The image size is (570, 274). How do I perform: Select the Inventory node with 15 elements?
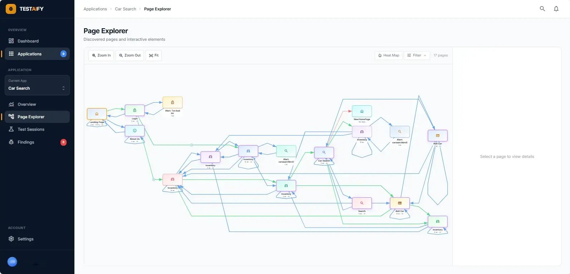(x=248, y=151)
